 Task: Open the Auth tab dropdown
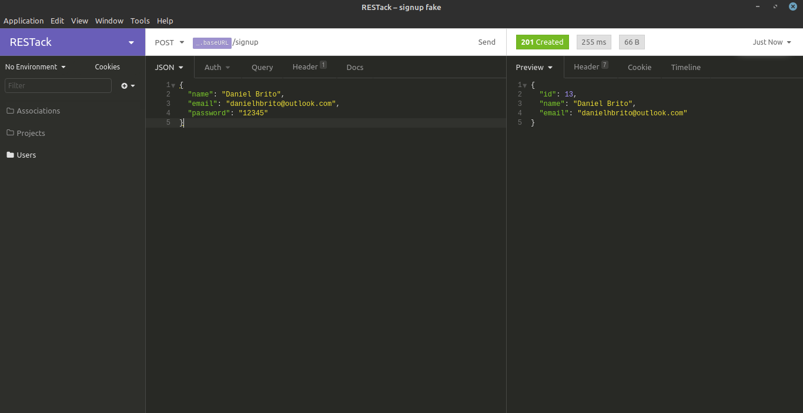click(217, 68)
